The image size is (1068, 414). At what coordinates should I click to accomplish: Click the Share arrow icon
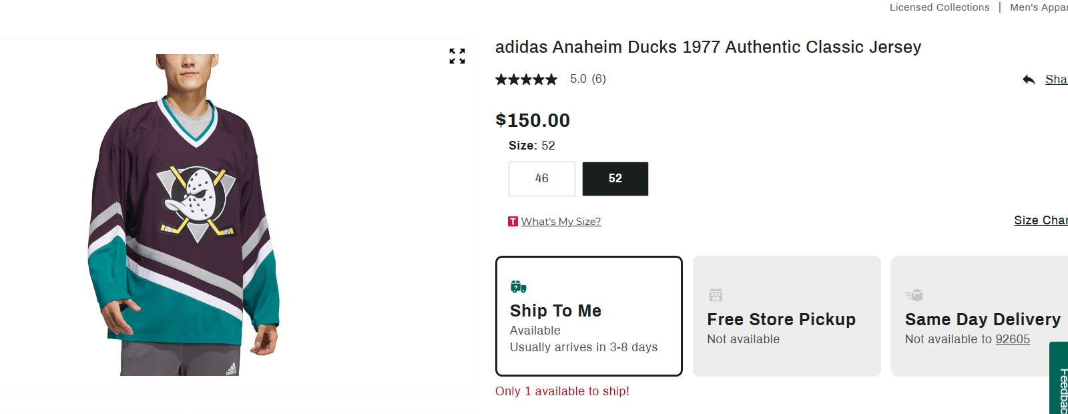tap(1029, 79)
